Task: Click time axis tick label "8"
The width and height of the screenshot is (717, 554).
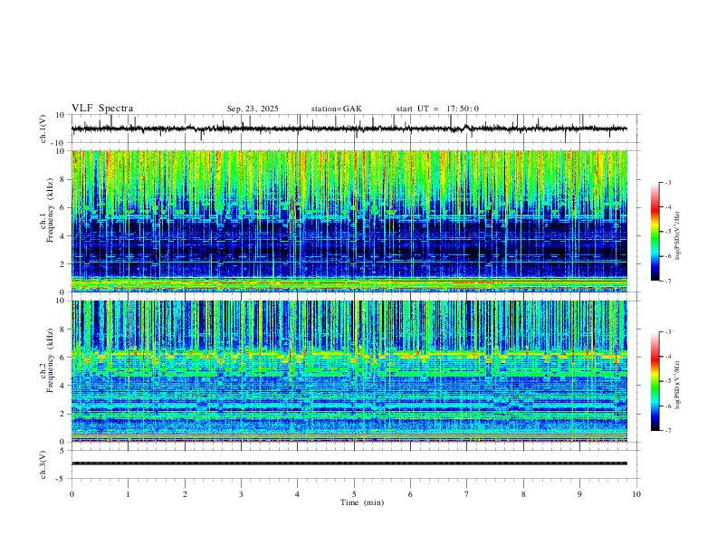Action: point(523,494)
